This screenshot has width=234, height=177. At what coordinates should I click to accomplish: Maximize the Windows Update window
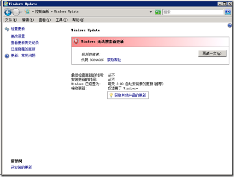coord(225,4)
